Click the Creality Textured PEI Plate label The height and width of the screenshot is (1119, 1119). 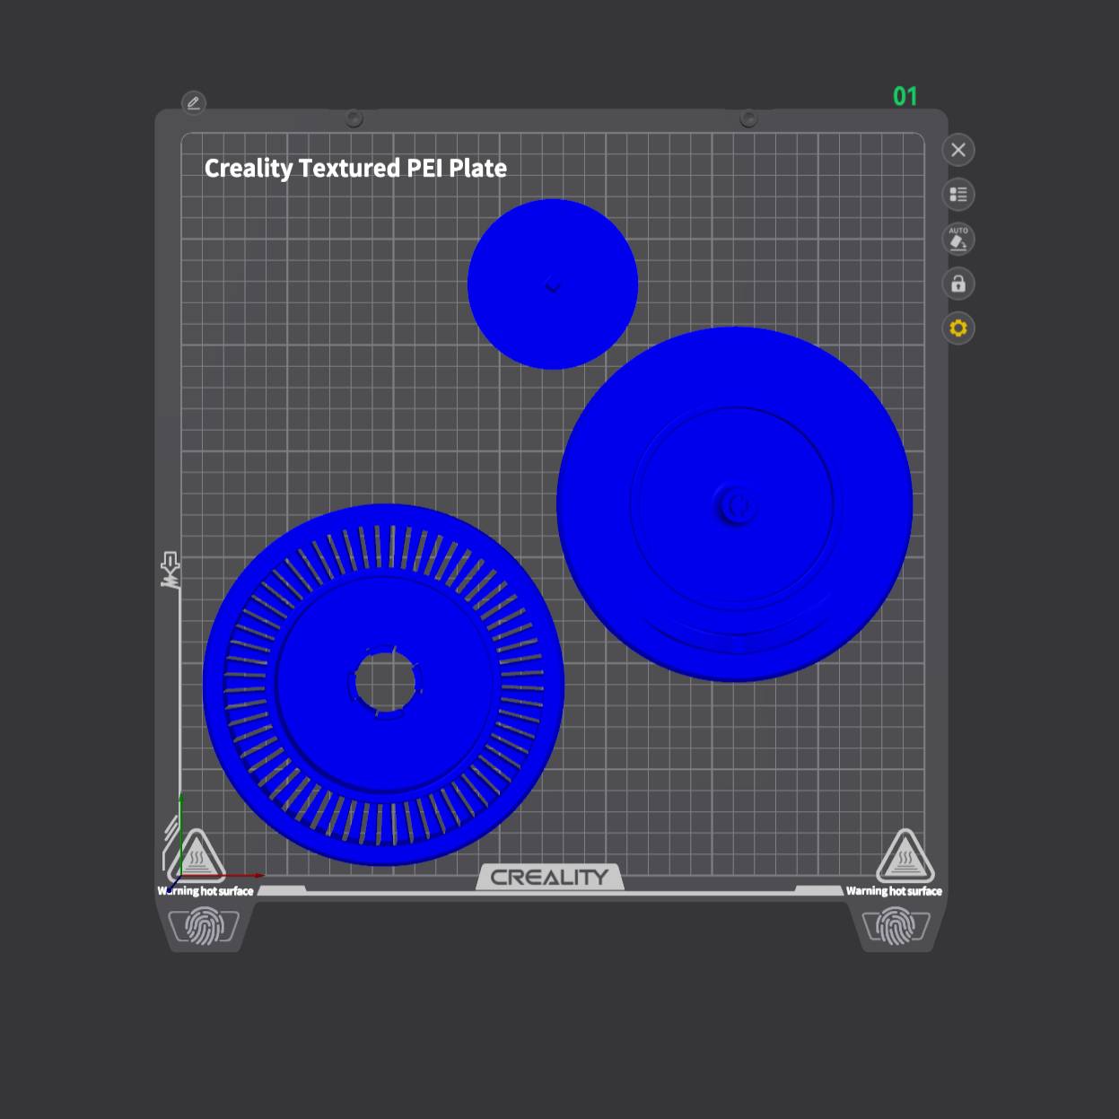355,168
